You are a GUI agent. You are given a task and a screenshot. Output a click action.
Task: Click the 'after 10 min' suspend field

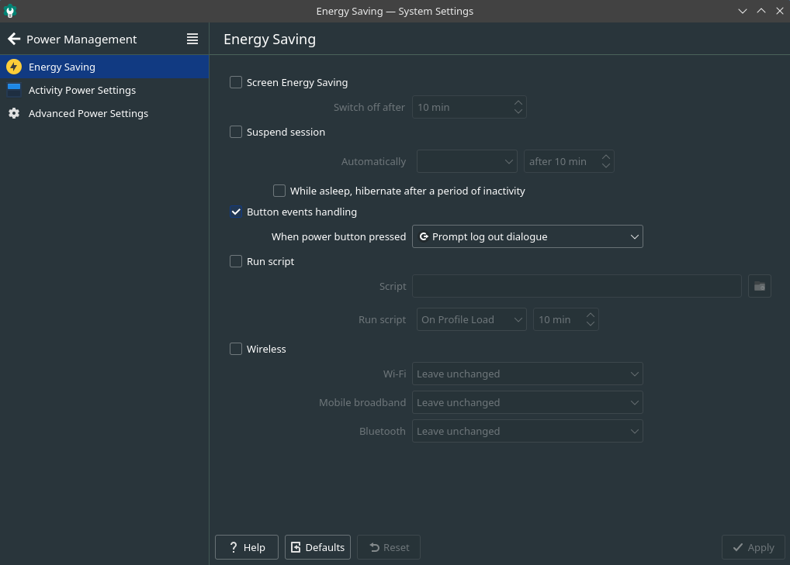point(569,161)
